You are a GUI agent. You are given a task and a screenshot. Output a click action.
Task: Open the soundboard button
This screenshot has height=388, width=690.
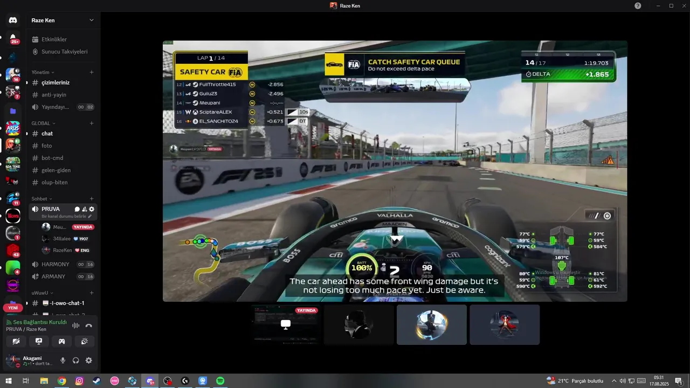click(85, 341)
